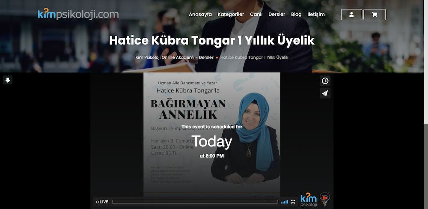
Task: Go to İletişim contact page
Action: click(x=316, y=14)
